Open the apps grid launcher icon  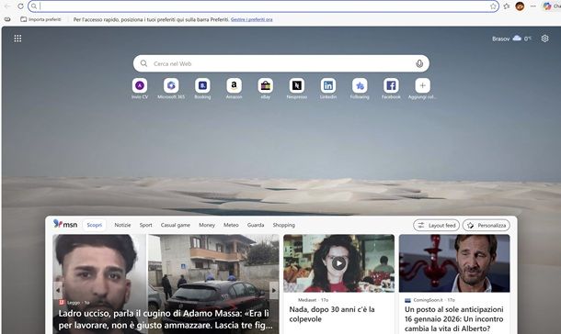coord(17,39)
